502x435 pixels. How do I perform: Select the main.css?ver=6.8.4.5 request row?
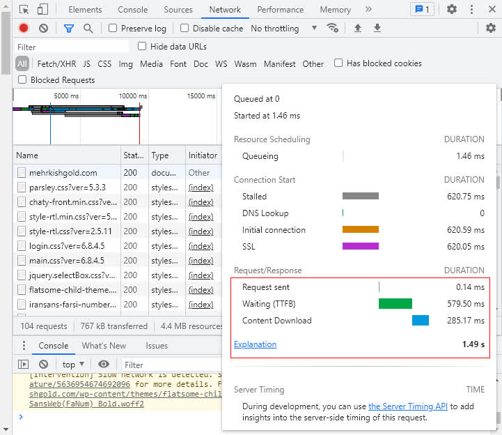(x=118, y=261)
